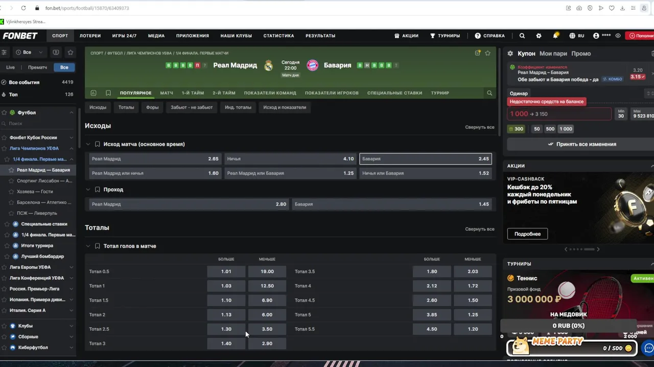Click the statistics icon left of Популярное
The image size is (654, 367).
pyautogui.click(x=93, y=93)
